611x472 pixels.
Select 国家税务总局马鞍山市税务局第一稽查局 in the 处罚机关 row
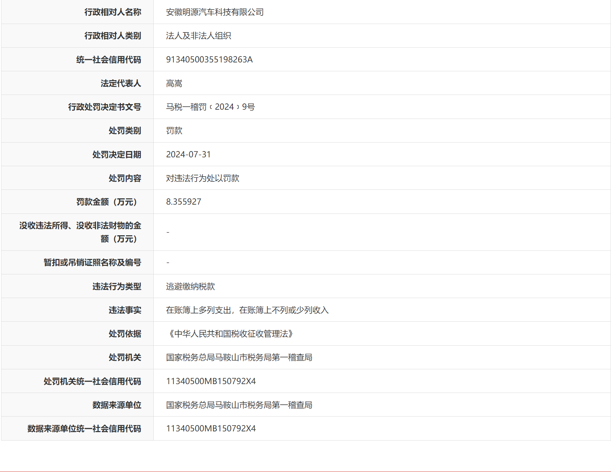tap(239, 358)
